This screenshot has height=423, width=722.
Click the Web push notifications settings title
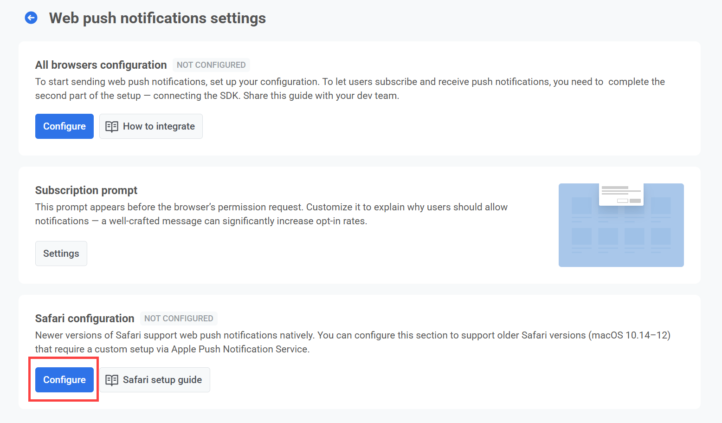click(x=157, y=18)
